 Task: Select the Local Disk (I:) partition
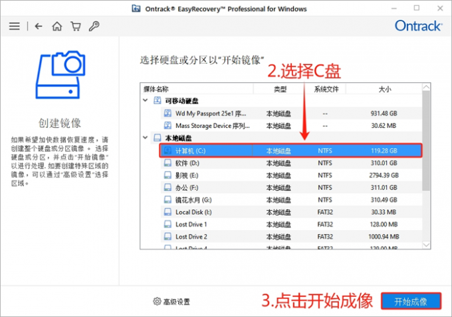point(291,212)
